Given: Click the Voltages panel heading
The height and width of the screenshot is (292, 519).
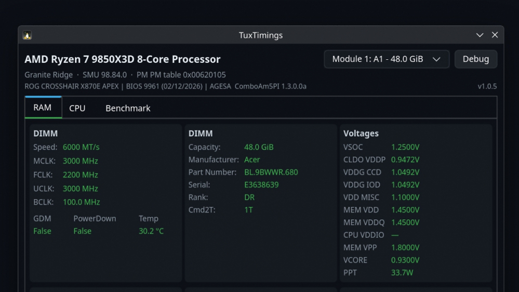Looking at the screenshot, I should click(x=361, y=134).
